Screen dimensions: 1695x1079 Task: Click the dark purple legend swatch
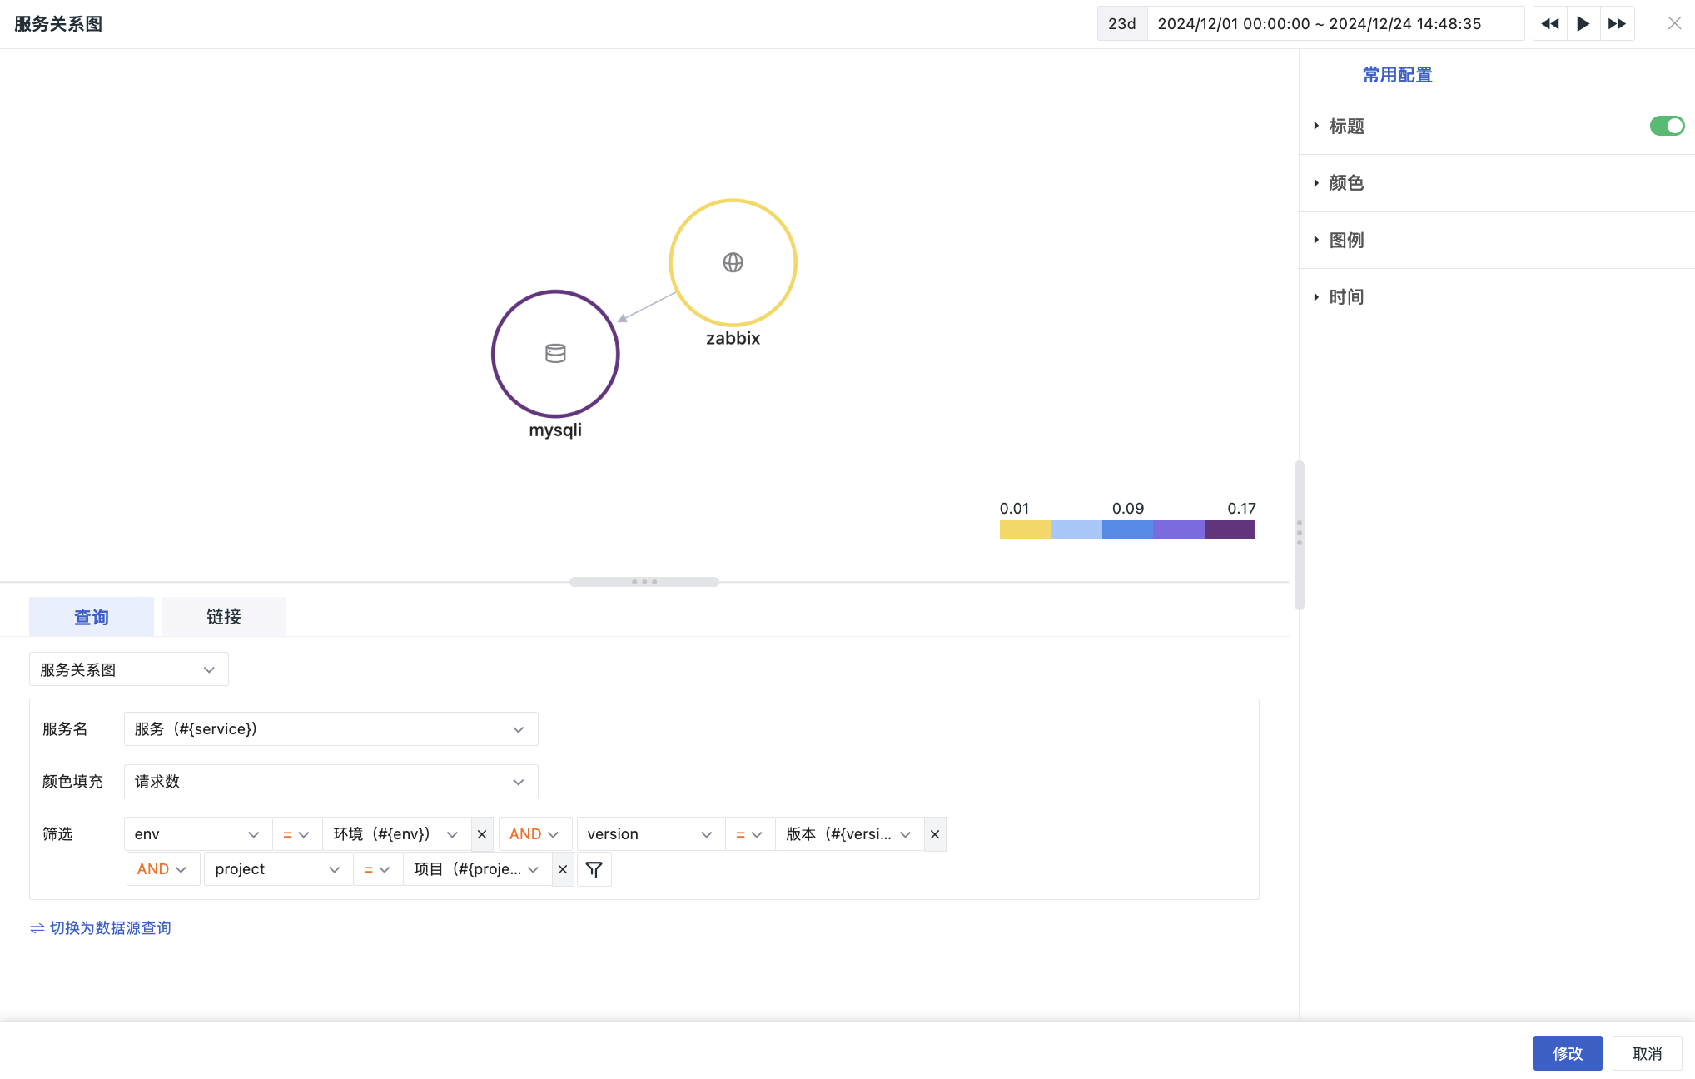pyautogui.click(x=1230, y=530)
